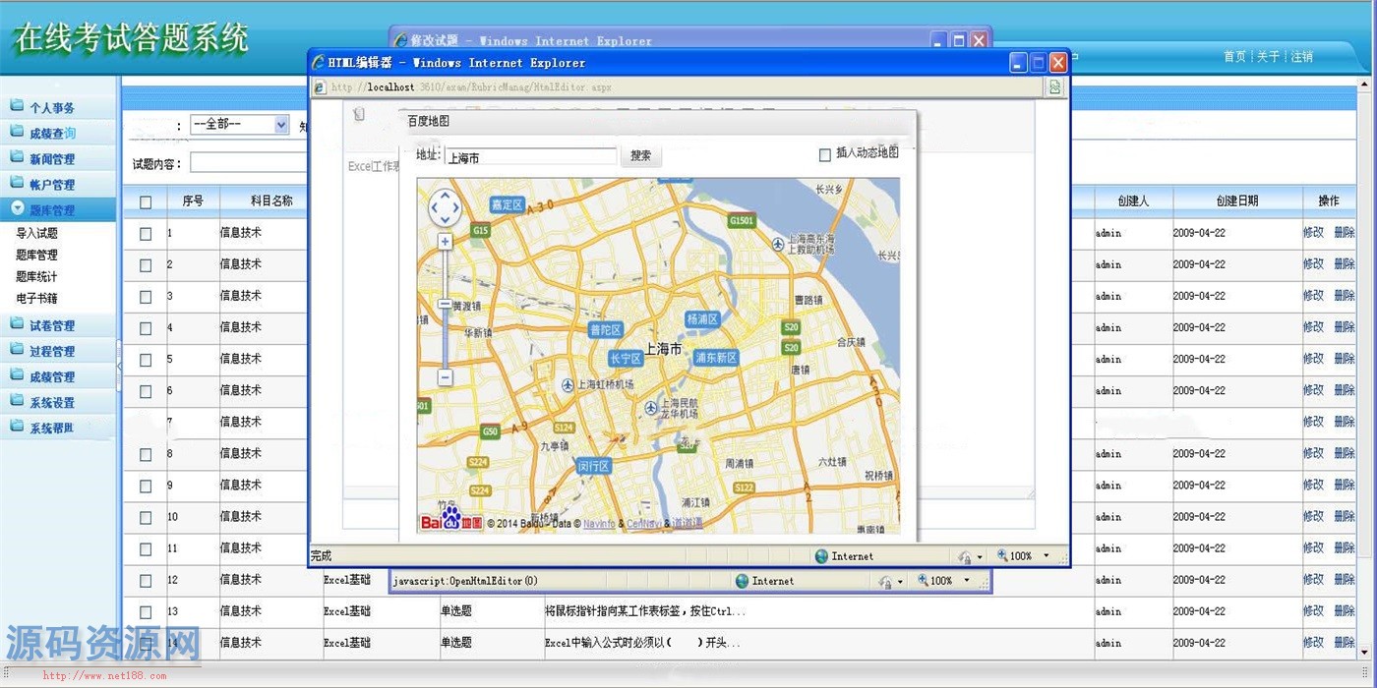Click the Baidu logo on the map
This screenshot has width=1377, height=688.
coord(450,521)
